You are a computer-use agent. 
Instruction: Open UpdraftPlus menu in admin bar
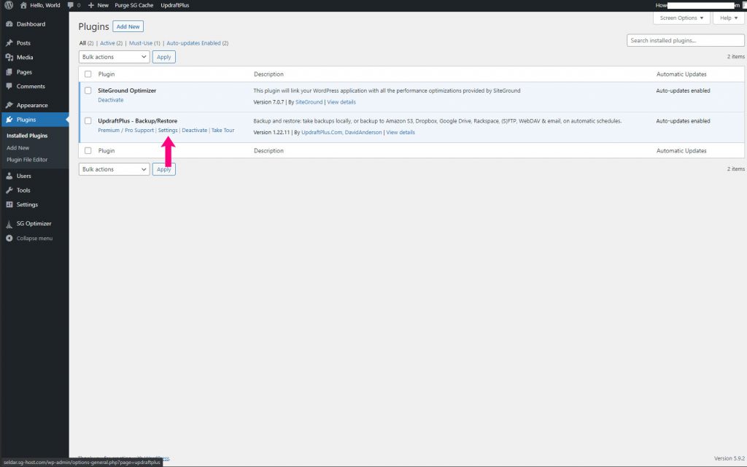tap(175, 5)
